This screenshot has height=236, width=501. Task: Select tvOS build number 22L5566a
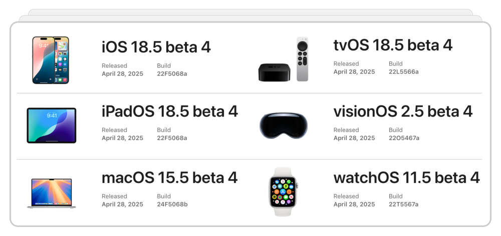pos(403,72)
